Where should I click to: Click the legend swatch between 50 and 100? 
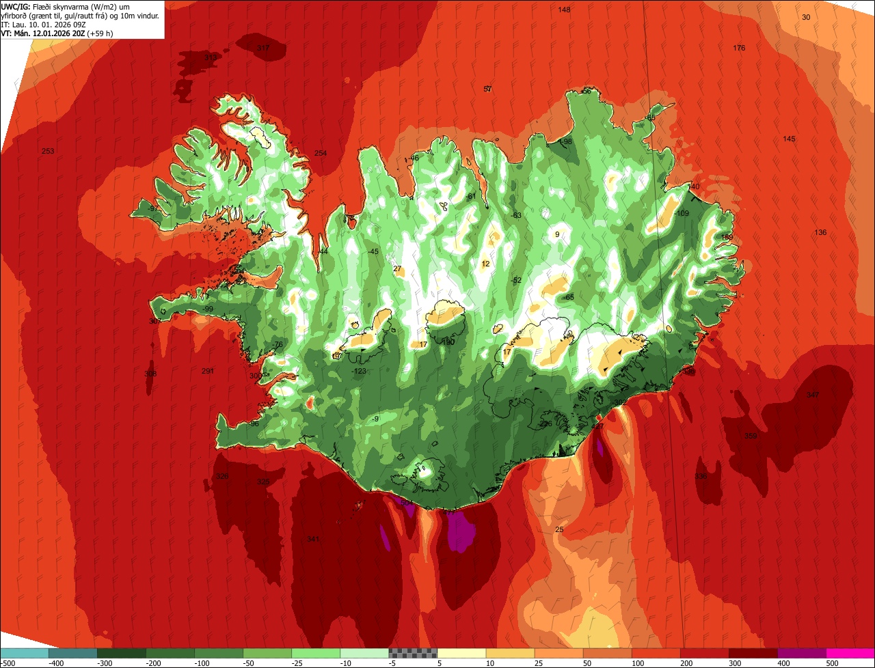(x=606, y=653)
